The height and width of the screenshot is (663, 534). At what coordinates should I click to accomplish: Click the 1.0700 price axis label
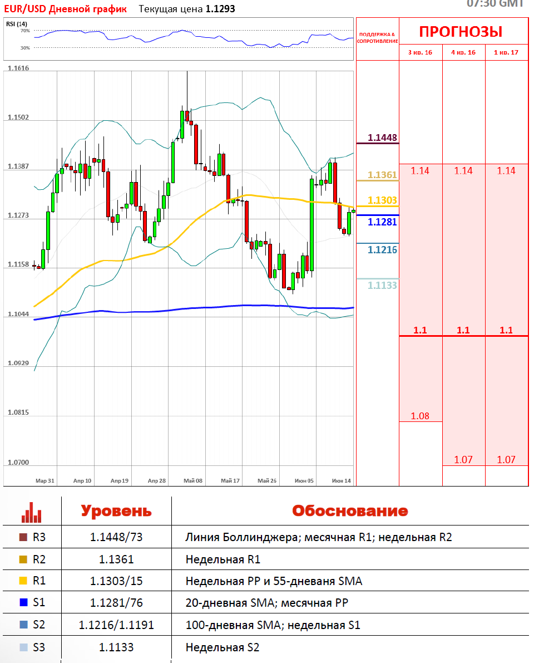click(x=18, y=463)
